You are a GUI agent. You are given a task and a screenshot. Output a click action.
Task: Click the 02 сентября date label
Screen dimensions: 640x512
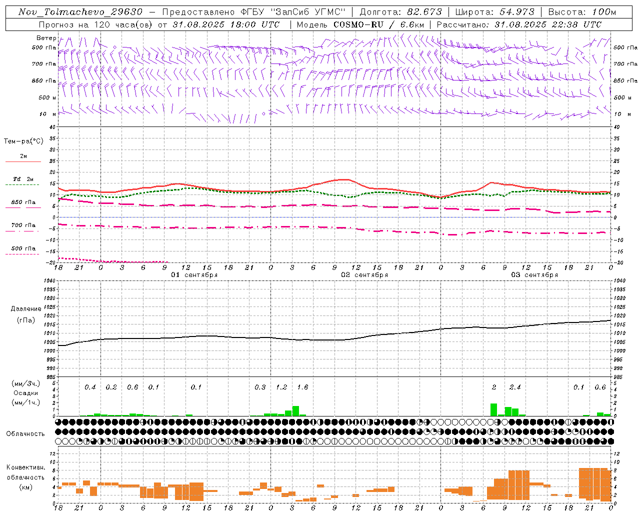(364, 275)
